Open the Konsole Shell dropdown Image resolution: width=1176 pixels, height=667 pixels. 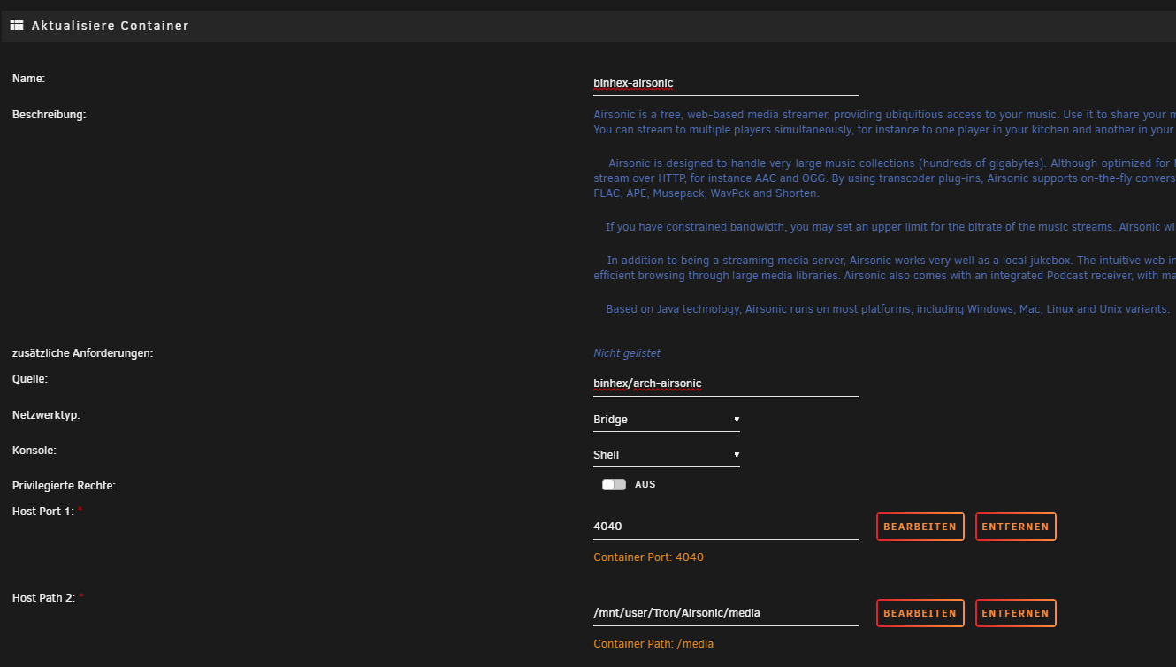point(667,455)
